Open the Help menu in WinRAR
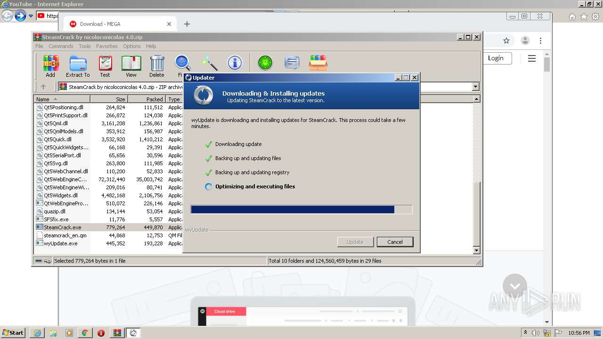The width and height of the screenshot is (603, 339). (x=151, y=46)
